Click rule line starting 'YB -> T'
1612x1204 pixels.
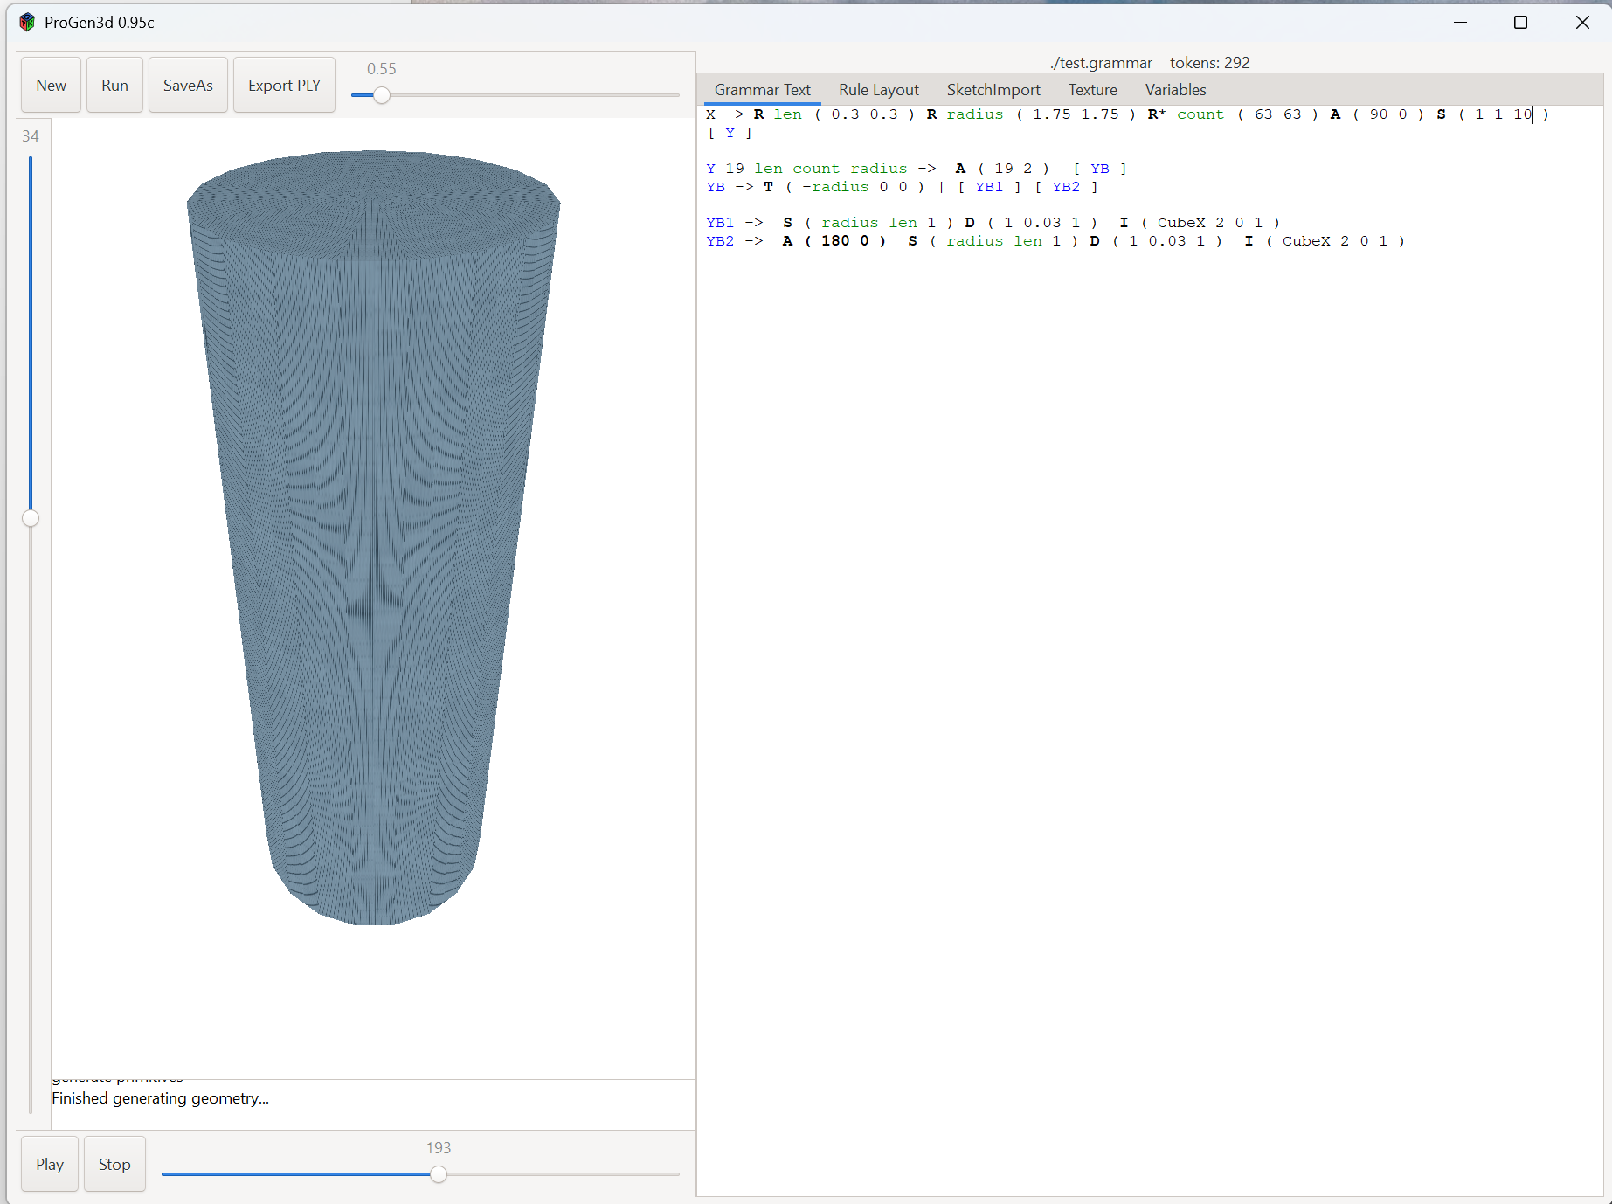pos(902,187)
